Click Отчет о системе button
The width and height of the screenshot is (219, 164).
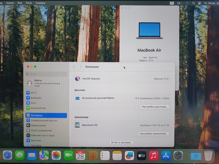[x=121, y=142]
